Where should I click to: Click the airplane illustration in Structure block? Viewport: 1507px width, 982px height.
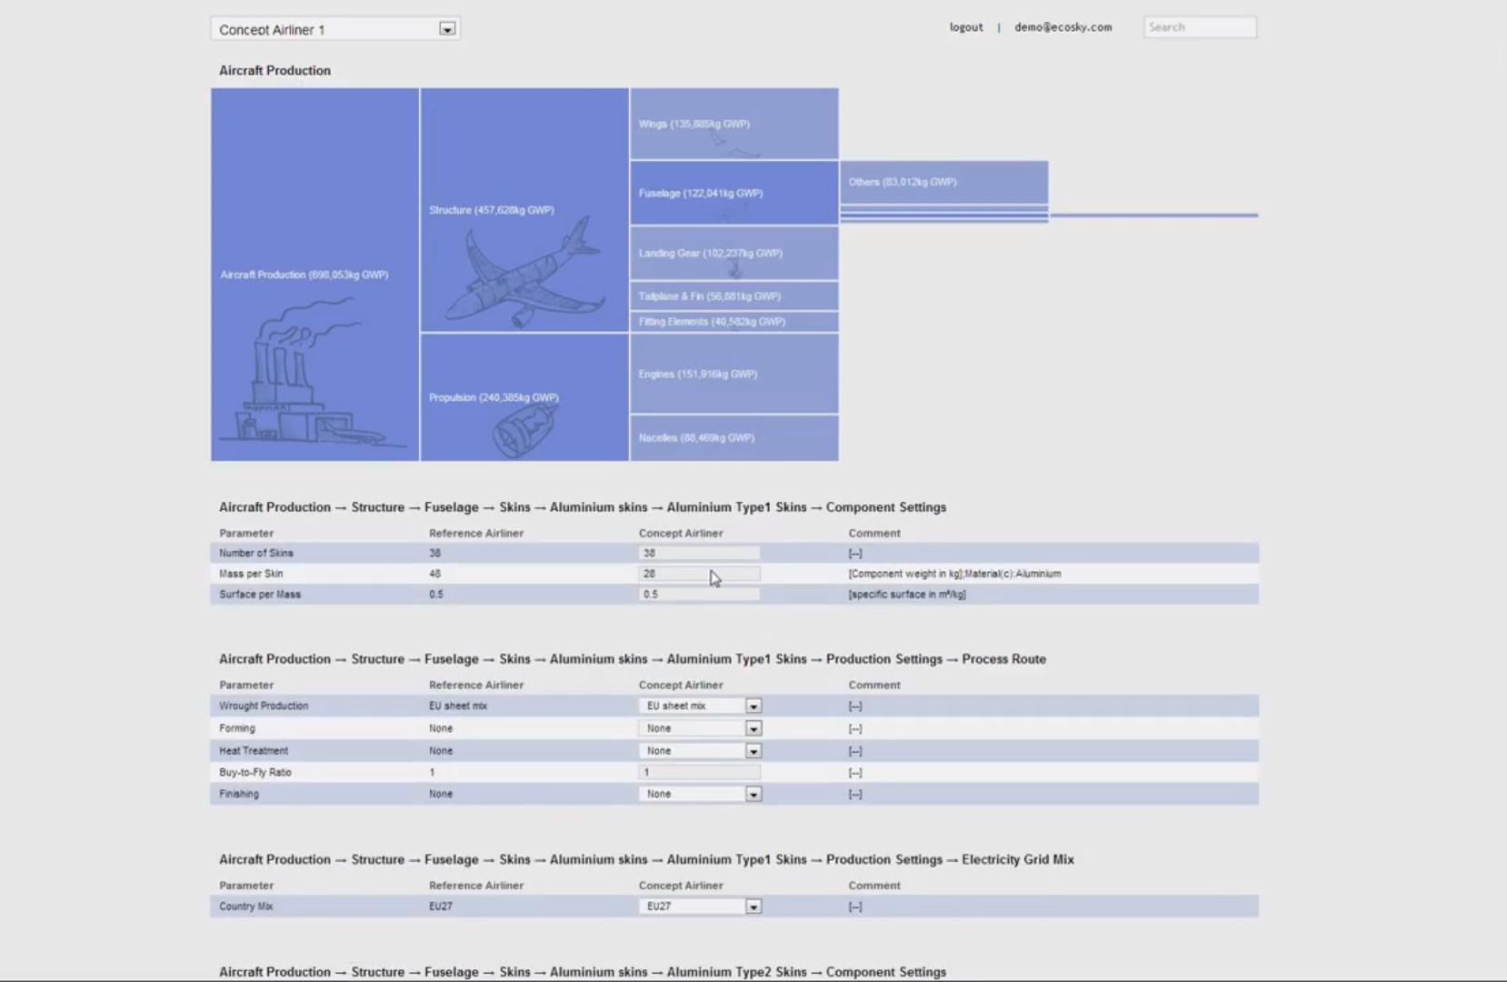pyautogui.click(x=524, y=276)
